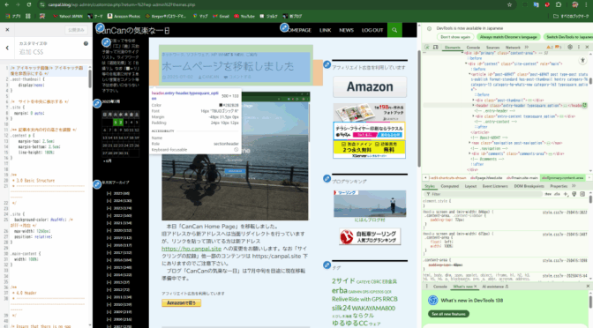Expand the nav.post-navigation node
Viewport: 593px width, 328px height.
coord(469,143)
